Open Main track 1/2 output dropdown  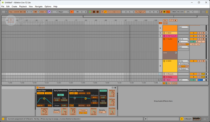[183, 80]
